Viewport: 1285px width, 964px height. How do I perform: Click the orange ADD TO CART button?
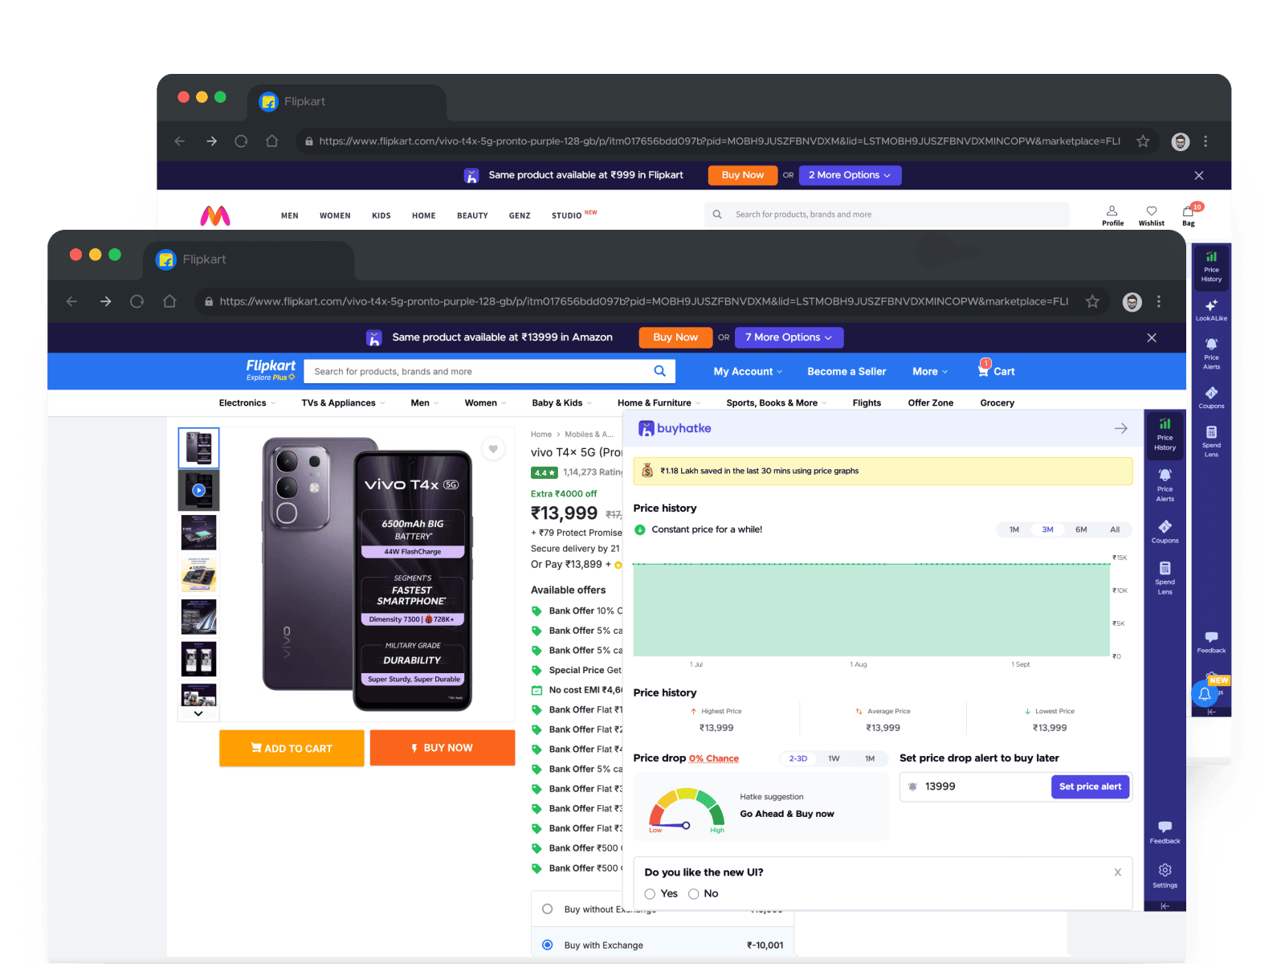[x=292, y=748]
